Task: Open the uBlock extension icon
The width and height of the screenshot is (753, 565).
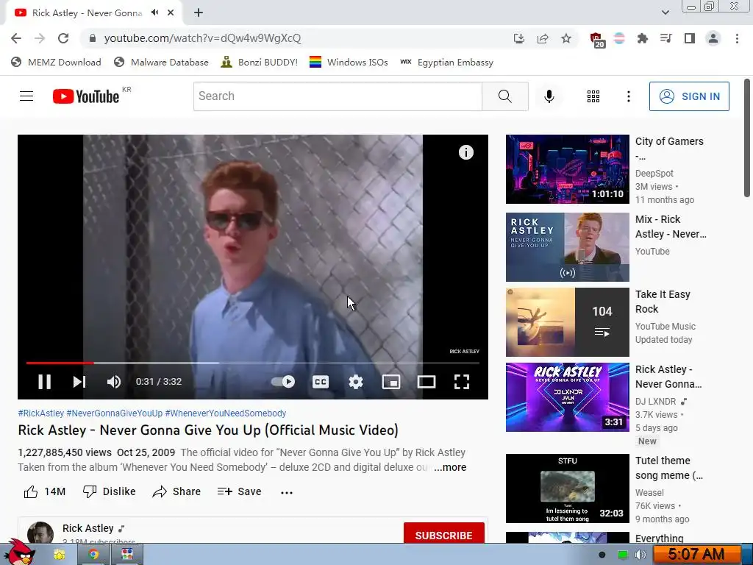Action: pyautogui.click(x=596, y=40)
